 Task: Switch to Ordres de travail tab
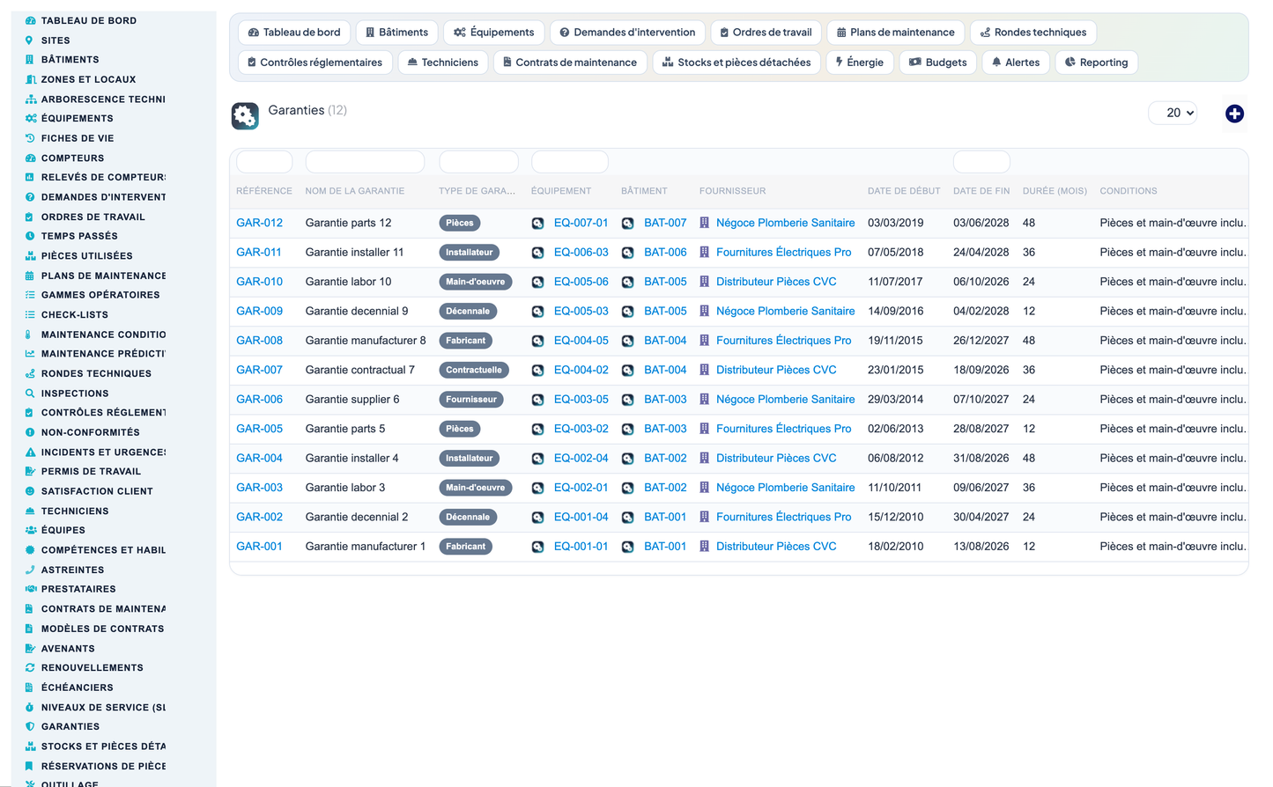coord(766,33)
